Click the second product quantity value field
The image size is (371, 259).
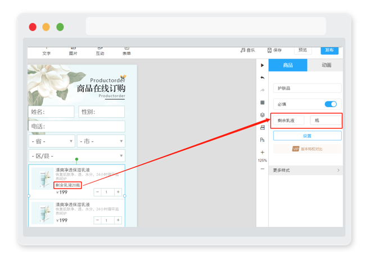coord(108,220)
